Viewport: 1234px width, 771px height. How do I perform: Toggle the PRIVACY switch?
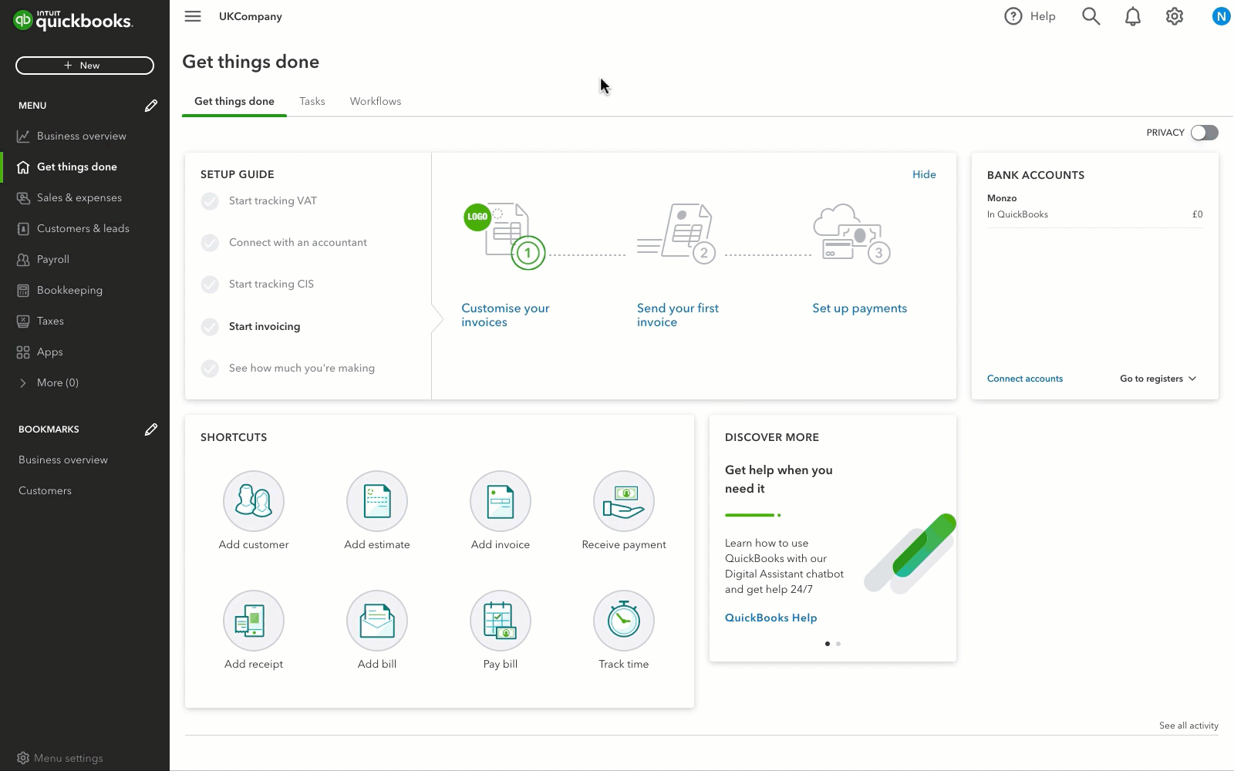[x=1204, y=133]
